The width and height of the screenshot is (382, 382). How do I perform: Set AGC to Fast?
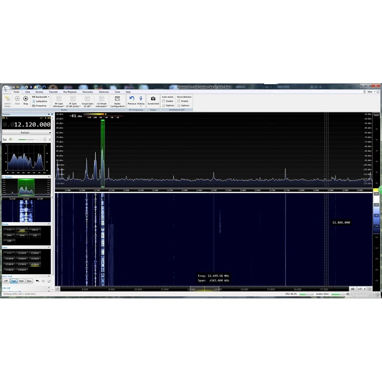(x=14, y=281)
